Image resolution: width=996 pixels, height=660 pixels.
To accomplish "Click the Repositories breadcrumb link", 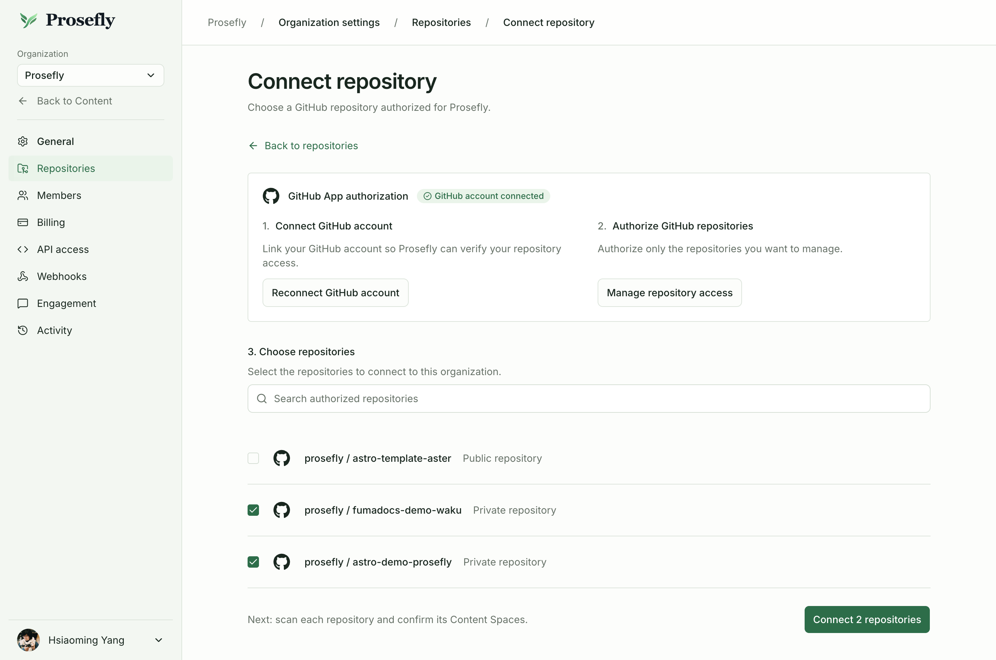I will tap(441, 22).
